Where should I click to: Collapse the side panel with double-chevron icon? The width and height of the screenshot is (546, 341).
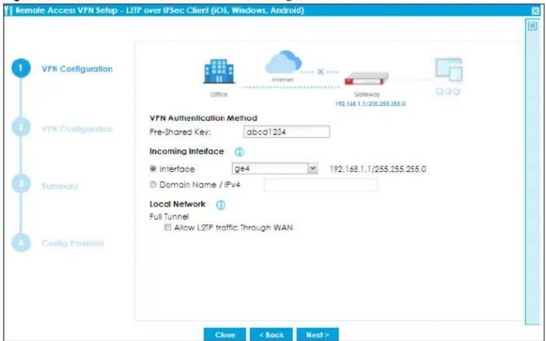(533, 26)
